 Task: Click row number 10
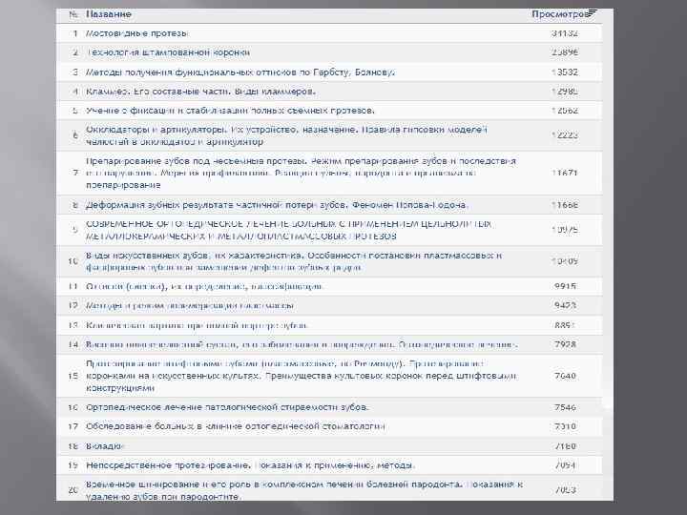[x=73, y=261]
